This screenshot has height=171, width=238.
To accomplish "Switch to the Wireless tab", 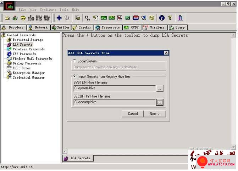I will [x=155, y=27].
